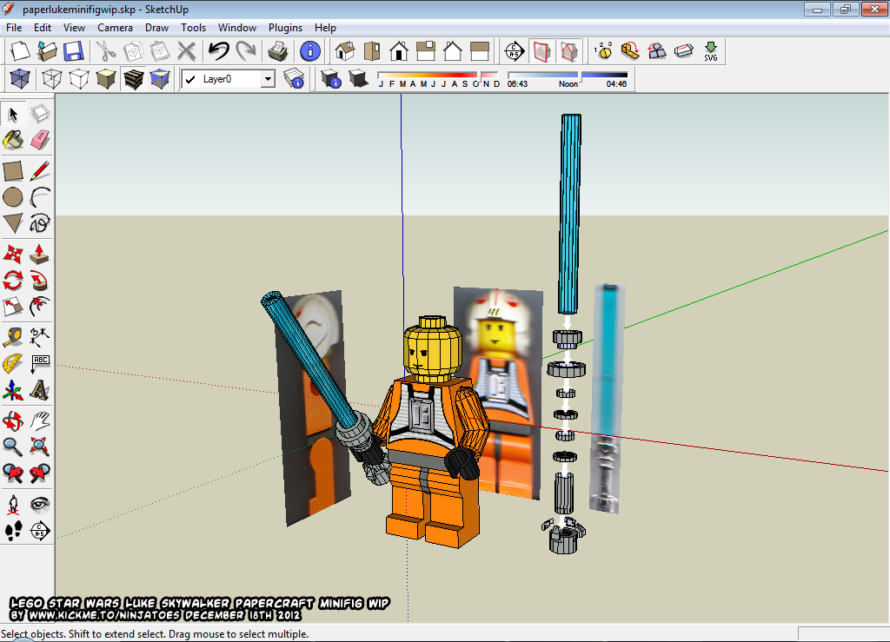890x642 pixels.
Task: Switch to Wireframe face style
Action: (52, 79)
